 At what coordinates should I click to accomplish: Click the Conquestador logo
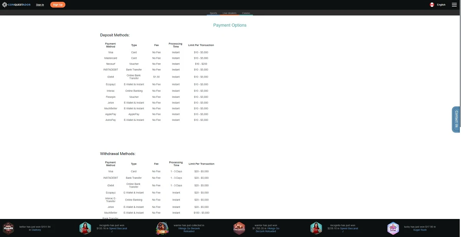tap(17, 5)
